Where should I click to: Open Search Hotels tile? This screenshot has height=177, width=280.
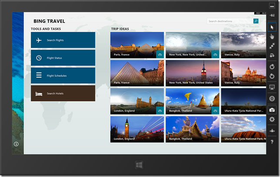[x=63, y=93]
